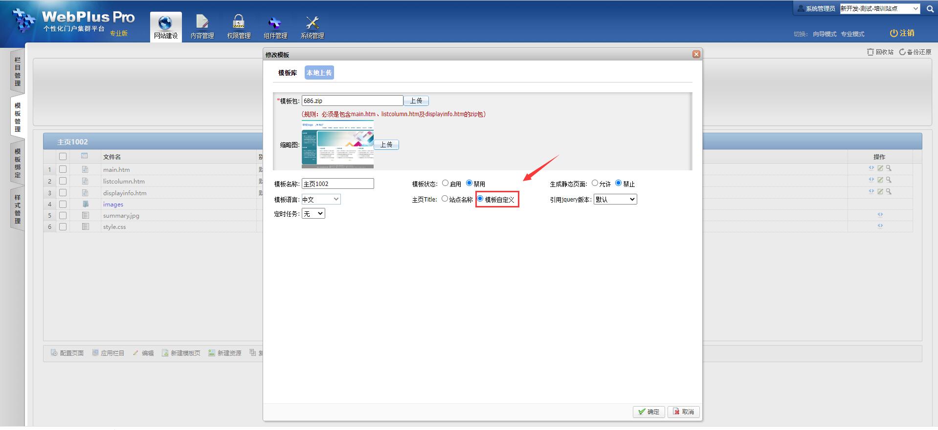This screenshot has height=430, width=938.
Task: Click the search magnifier icon top right
Action: pyautogui.click(x=930, y=9)
